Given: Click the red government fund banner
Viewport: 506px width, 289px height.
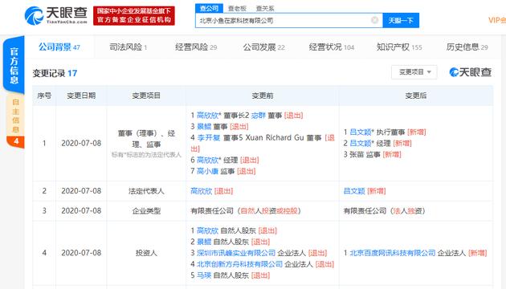Looking at the screenshot, I should [x=134, y=15].
